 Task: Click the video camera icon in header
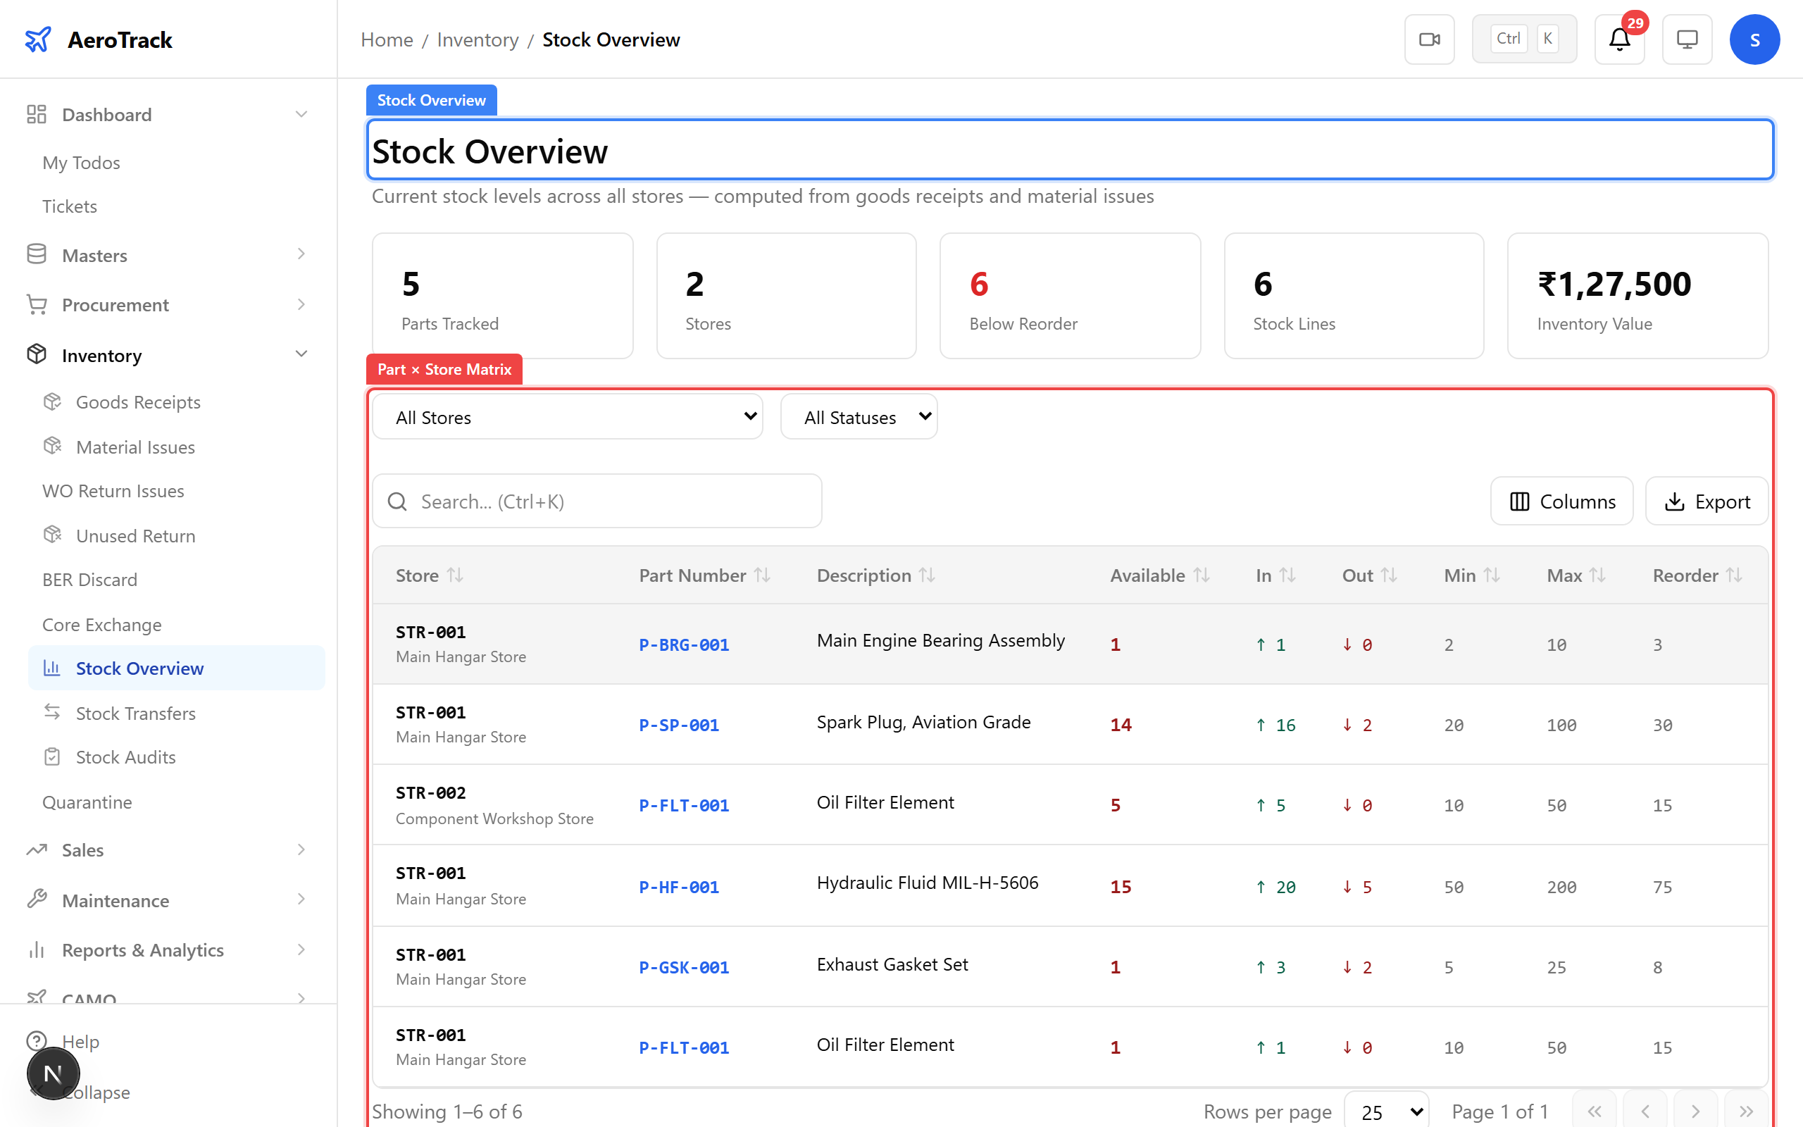pyautogui.click(x=1429, y=39)
